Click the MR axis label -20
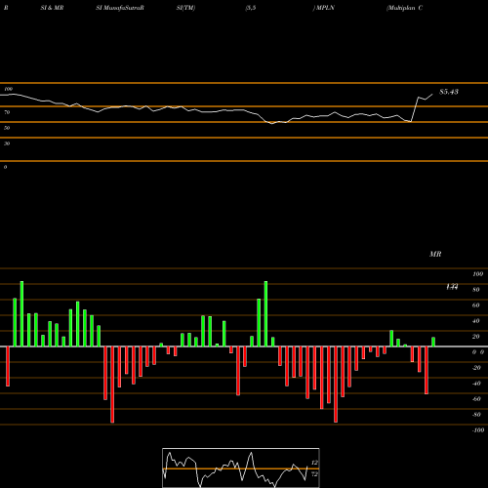 (476, 368)
